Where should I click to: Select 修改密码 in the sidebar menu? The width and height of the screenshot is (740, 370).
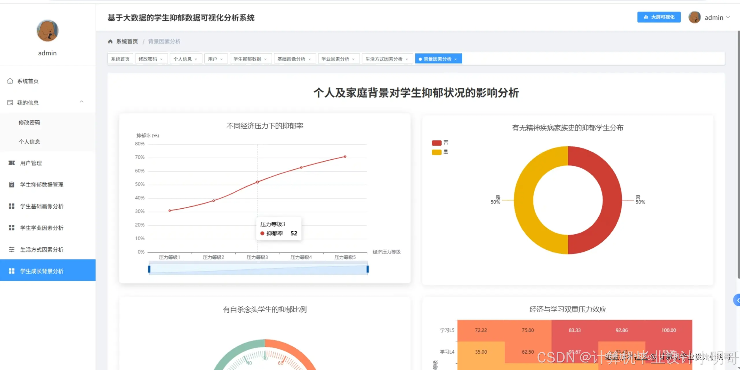pyautogui.click(x=29, y=122)
